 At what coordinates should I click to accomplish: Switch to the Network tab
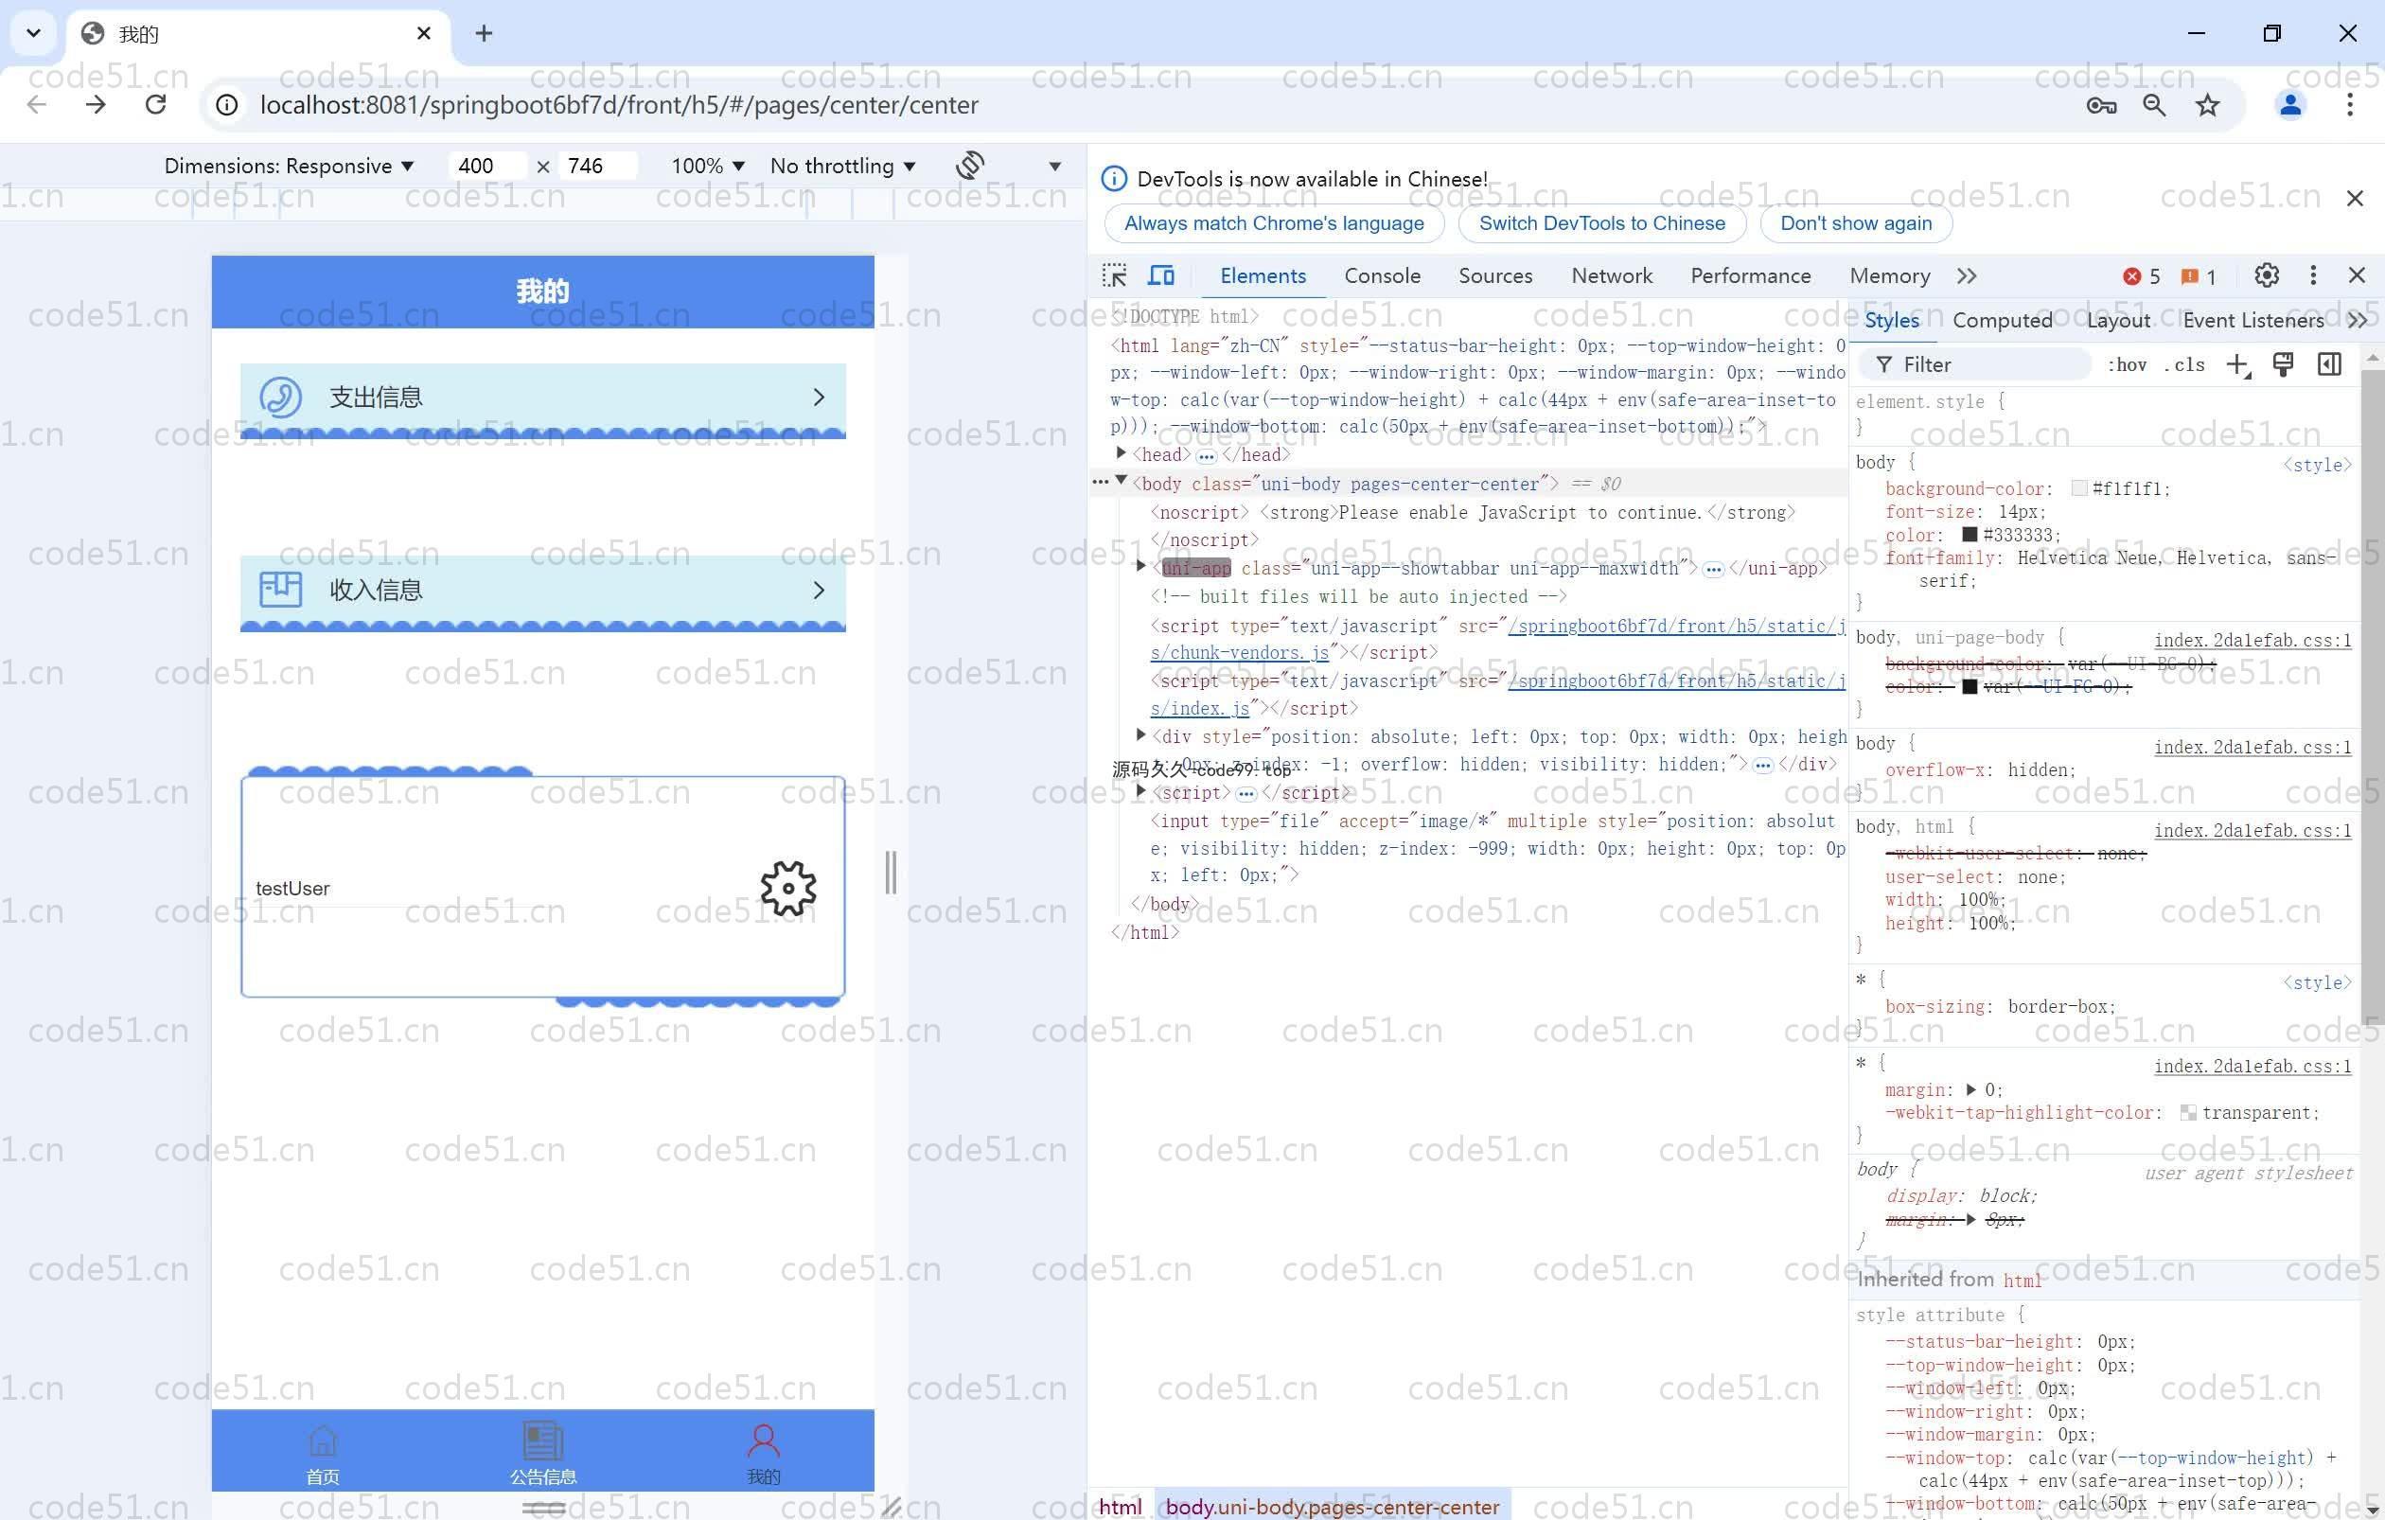coord(1612,276)
